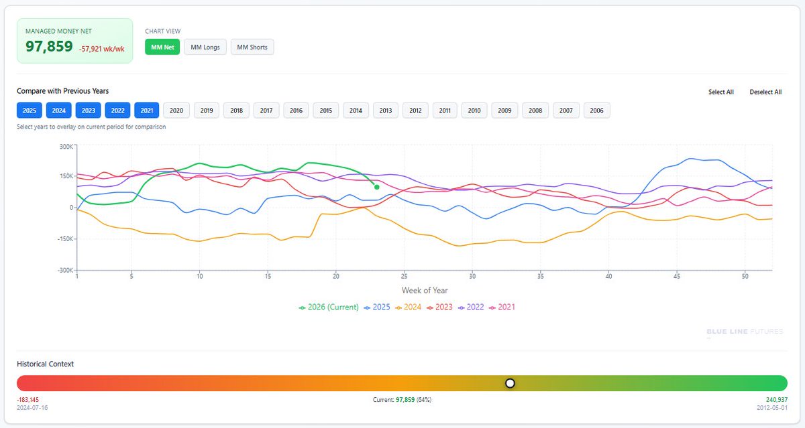Click the Week of Year axis title
The width and height of the screenshot is (805, 428).
coord(425,291)
